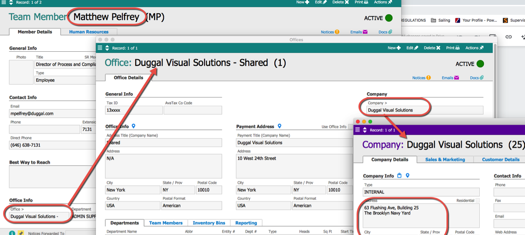Open the list menu icon in Offices window
This screenshot has height=235, width=525.
point(100,48)
